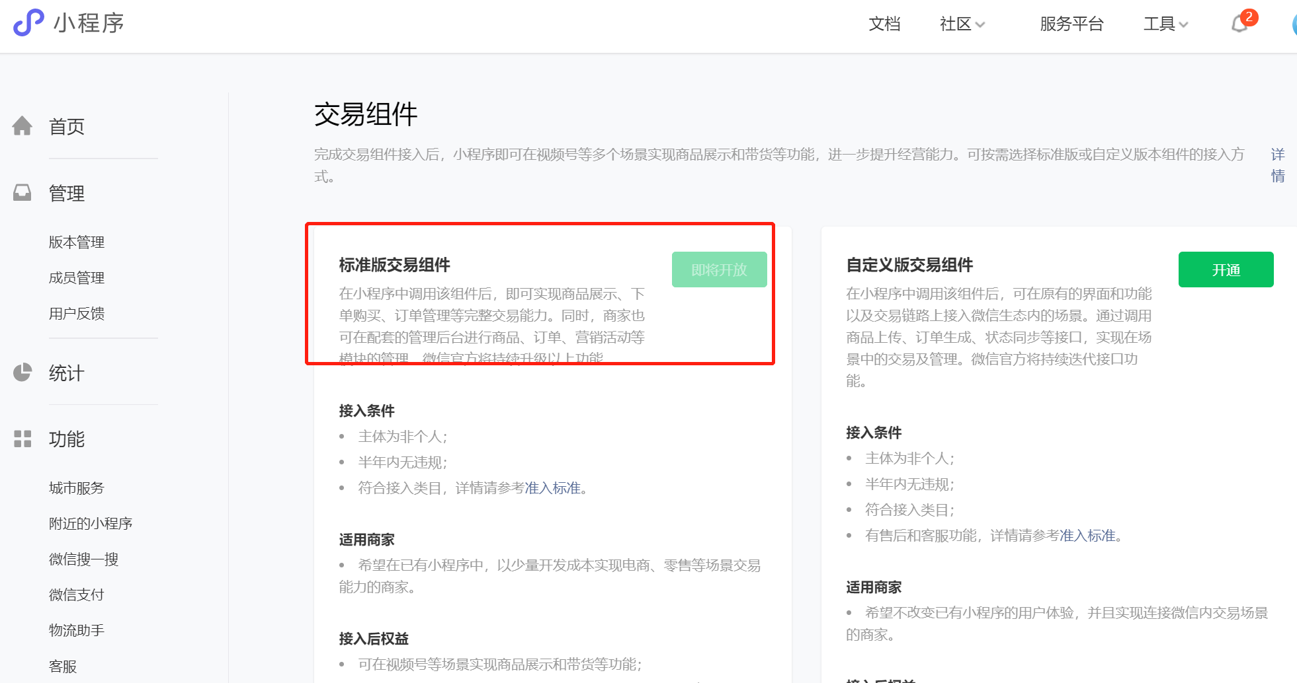This screenshot has width=1297, height=683.
Task: Click the 统计 pie chart icon
Action: point(22,373)
